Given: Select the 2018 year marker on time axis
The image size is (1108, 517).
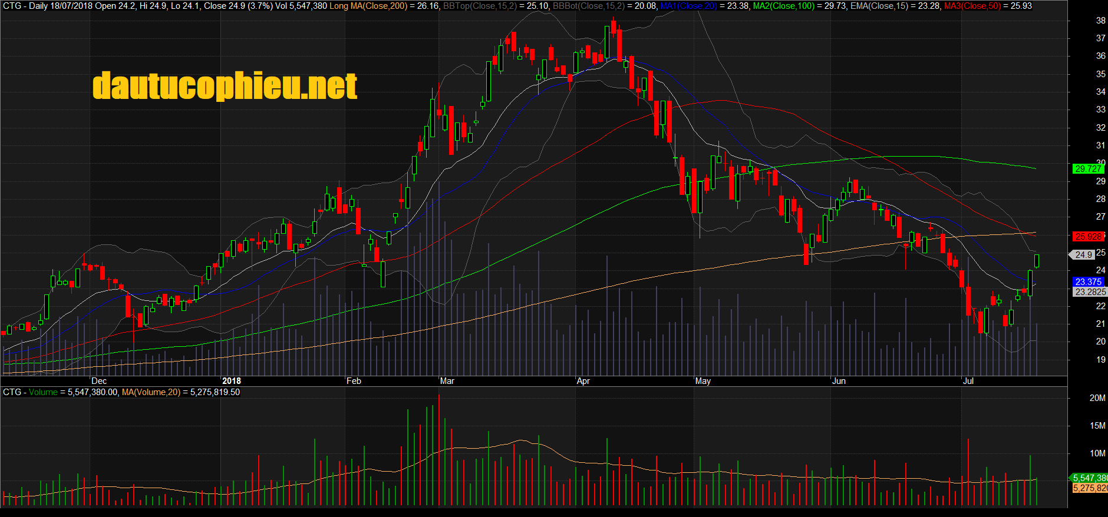Looking at the screenshot, I should point(232,381).
